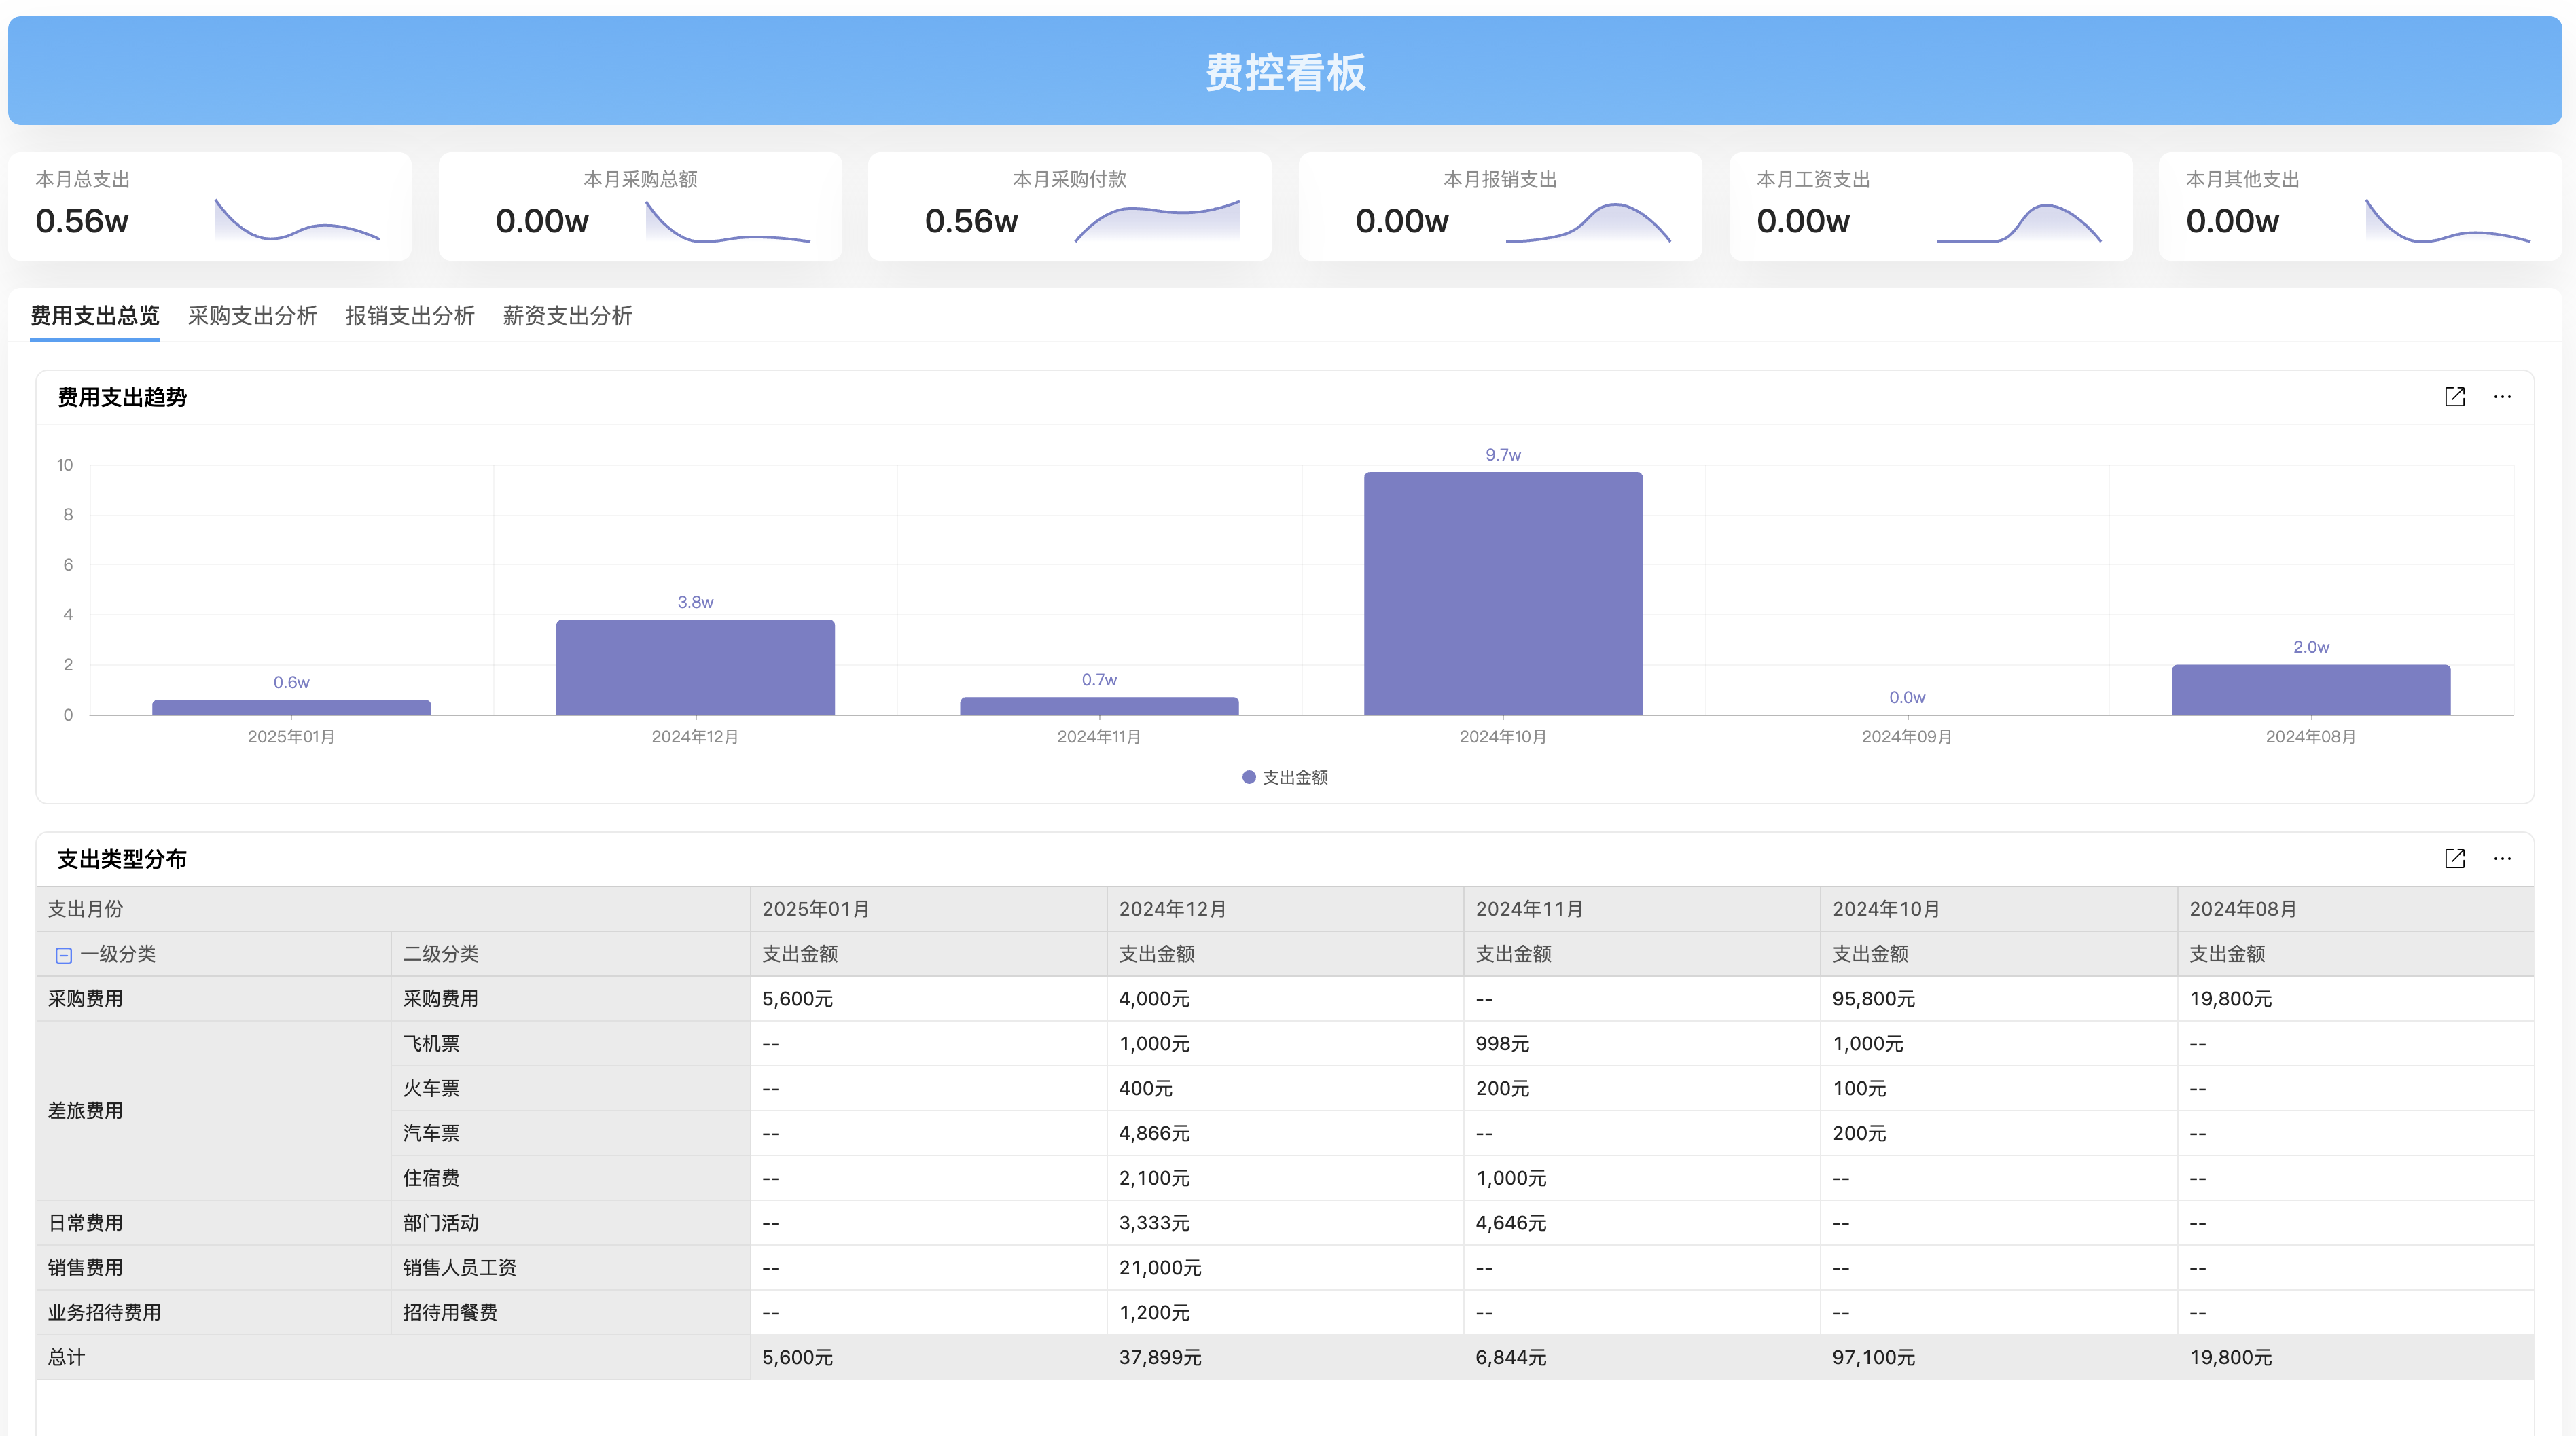Switch to the 采购支出分析 tab
The height and width of the screenshot is (1436, 2576).
pos(252,316)
